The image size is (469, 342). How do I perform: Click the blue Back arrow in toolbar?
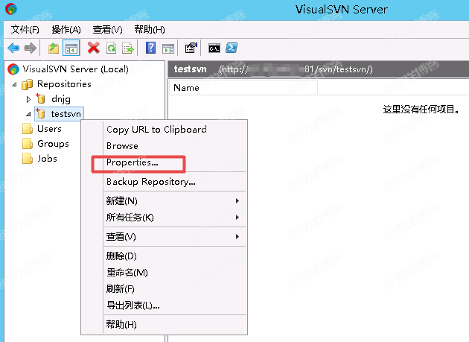(x=13, y=48)
